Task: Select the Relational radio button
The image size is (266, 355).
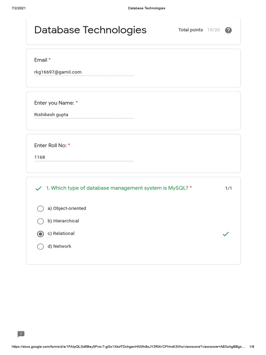Action: [x=41, y=234]
